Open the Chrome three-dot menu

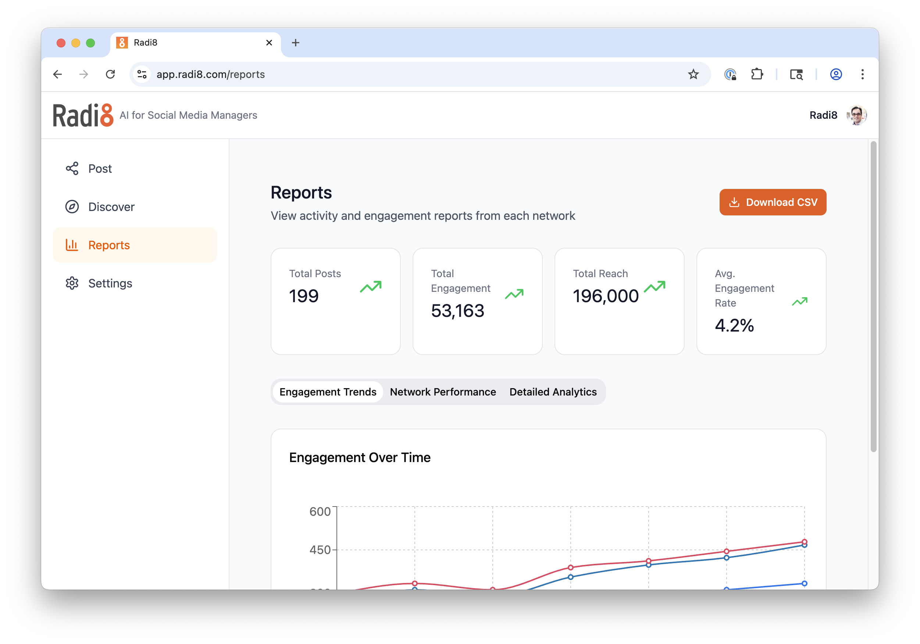click(x=862, y=75)
